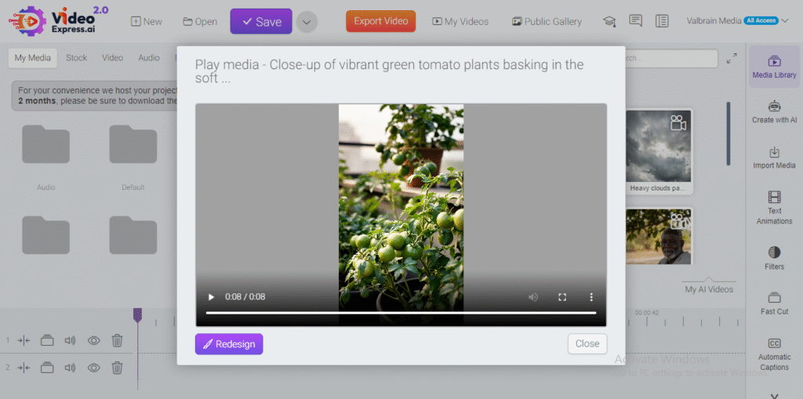This screenshot has height=399, width=803.
Task: Open the Public Gallery
Action: click(547, 21)
